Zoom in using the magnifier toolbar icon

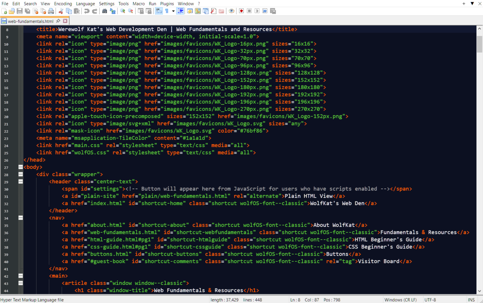tap(122, 11)
